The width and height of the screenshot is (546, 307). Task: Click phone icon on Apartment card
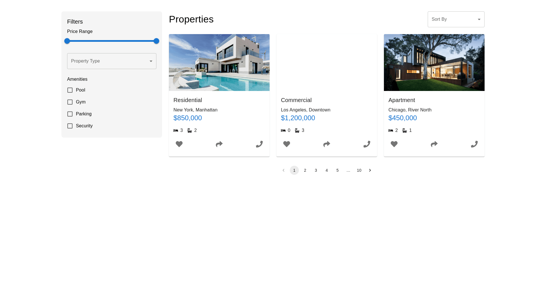point(474,144)
